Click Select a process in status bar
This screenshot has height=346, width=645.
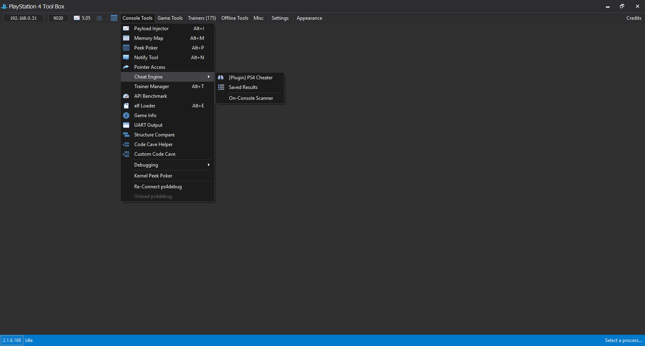(623, 340)
